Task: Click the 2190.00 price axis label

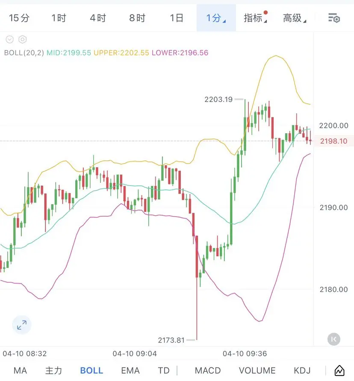Action: (333, 208)
